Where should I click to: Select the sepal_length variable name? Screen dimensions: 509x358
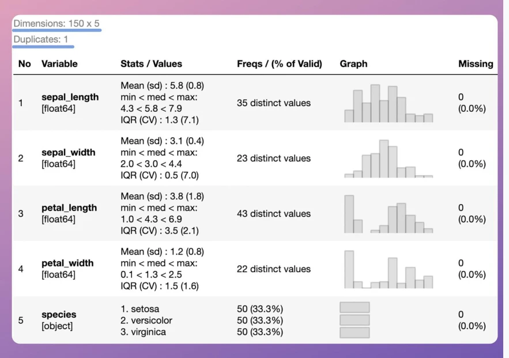(70, 97)
